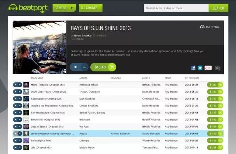Open artist Middle Mode
The image size is (236, 154).
click(x=87, y=147)
